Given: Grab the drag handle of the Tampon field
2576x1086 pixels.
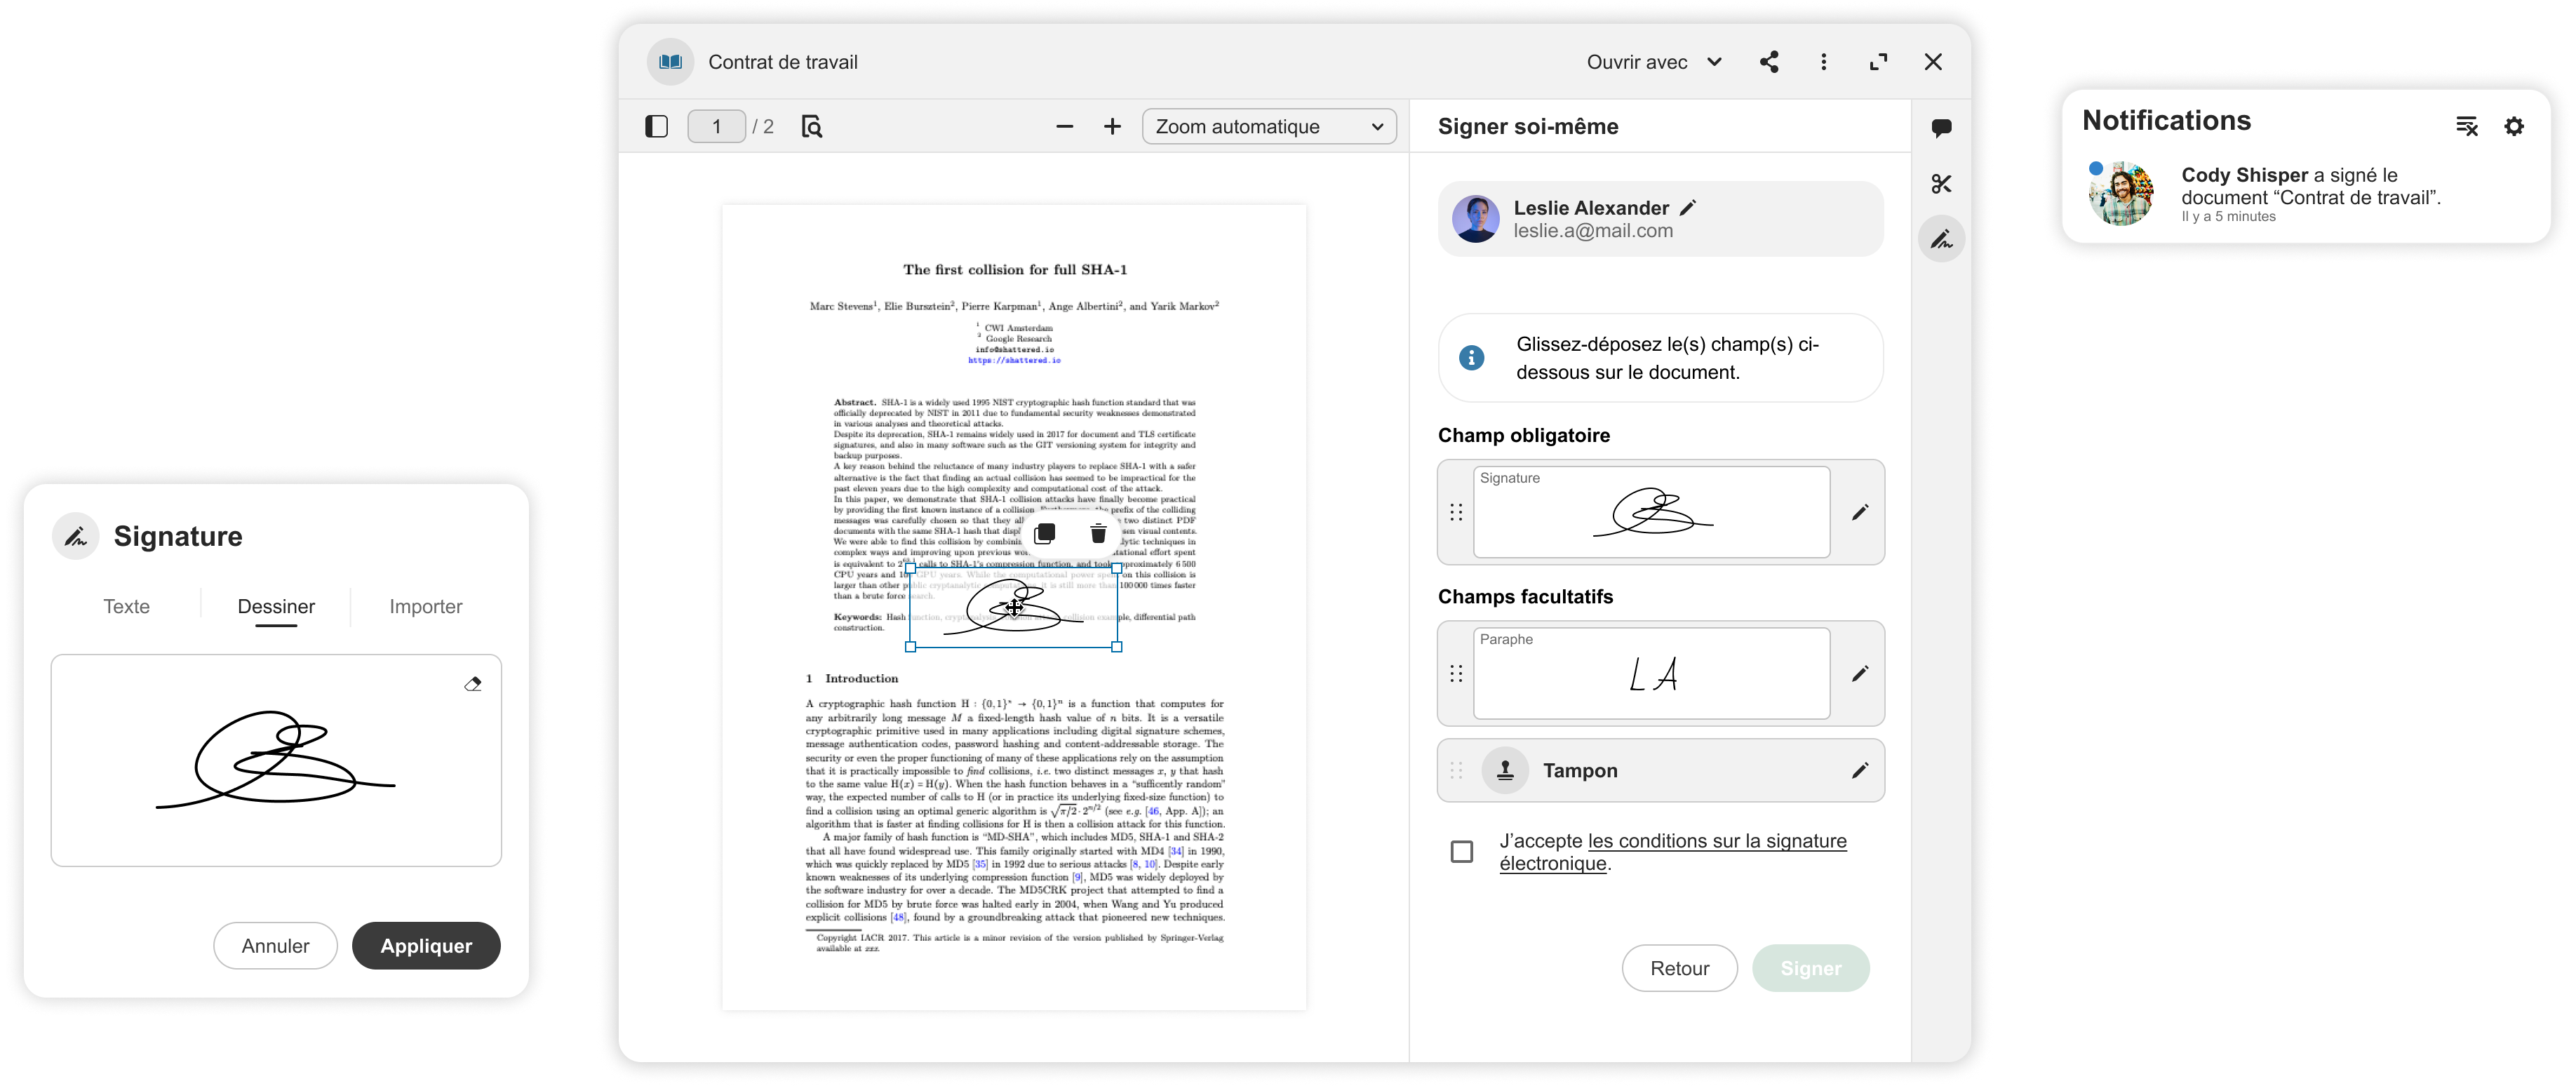Looking at the screenshot, I should click(x=1456, y=770).
